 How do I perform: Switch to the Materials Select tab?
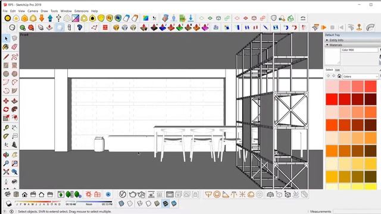click(329, 70)
